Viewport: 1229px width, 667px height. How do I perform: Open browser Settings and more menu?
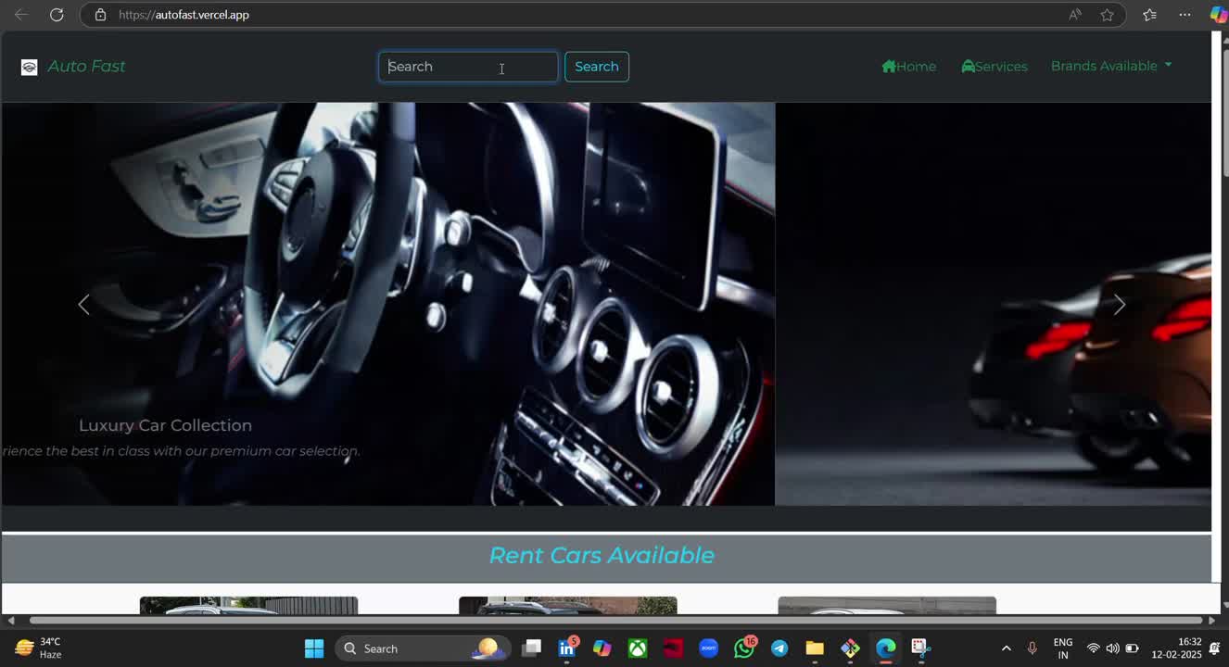tap(1185, 15)
